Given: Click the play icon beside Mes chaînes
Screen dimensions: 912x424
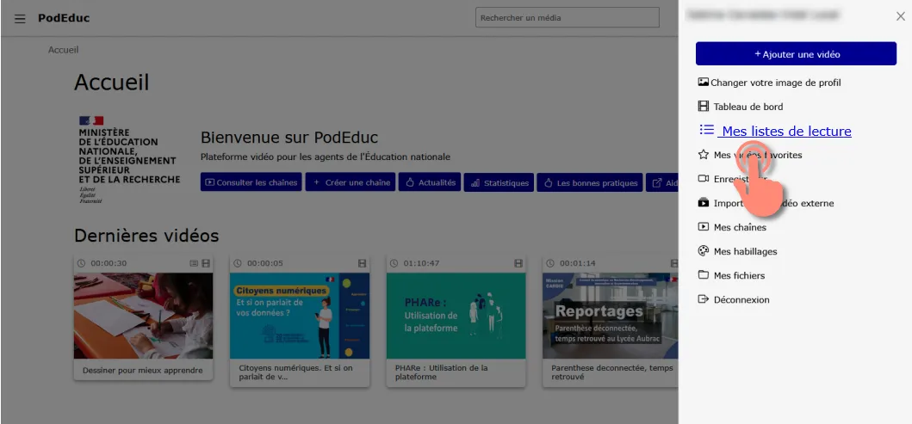Looking at the screenshot, I should pos(704,227).
